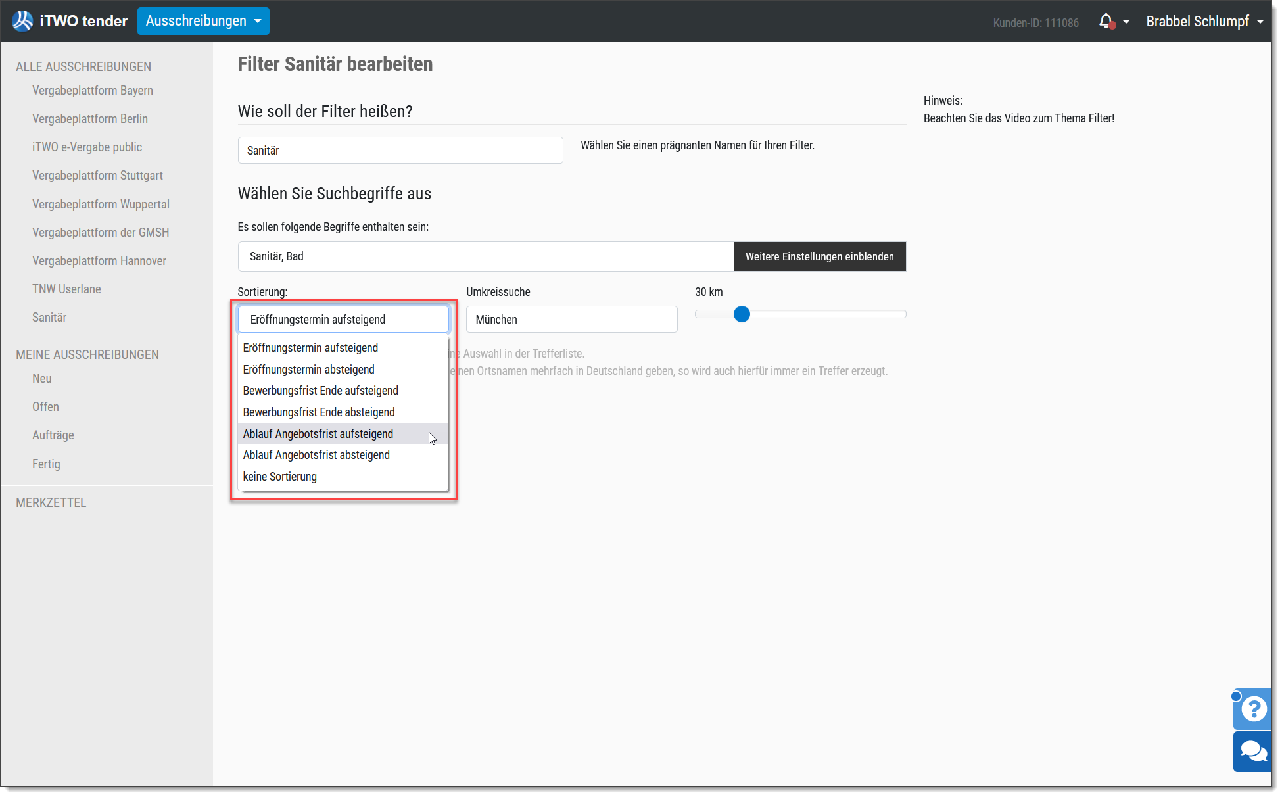Click ALLE AUSSCHREIBUNGEN heading

pyautogui.click(x=83, y=67)
